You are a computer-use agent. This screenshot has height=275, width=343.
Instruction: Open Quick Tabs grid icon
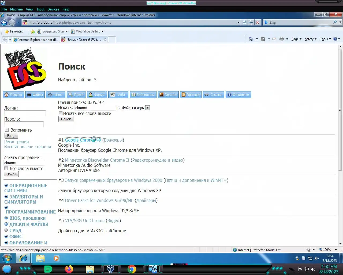(5, 39)
